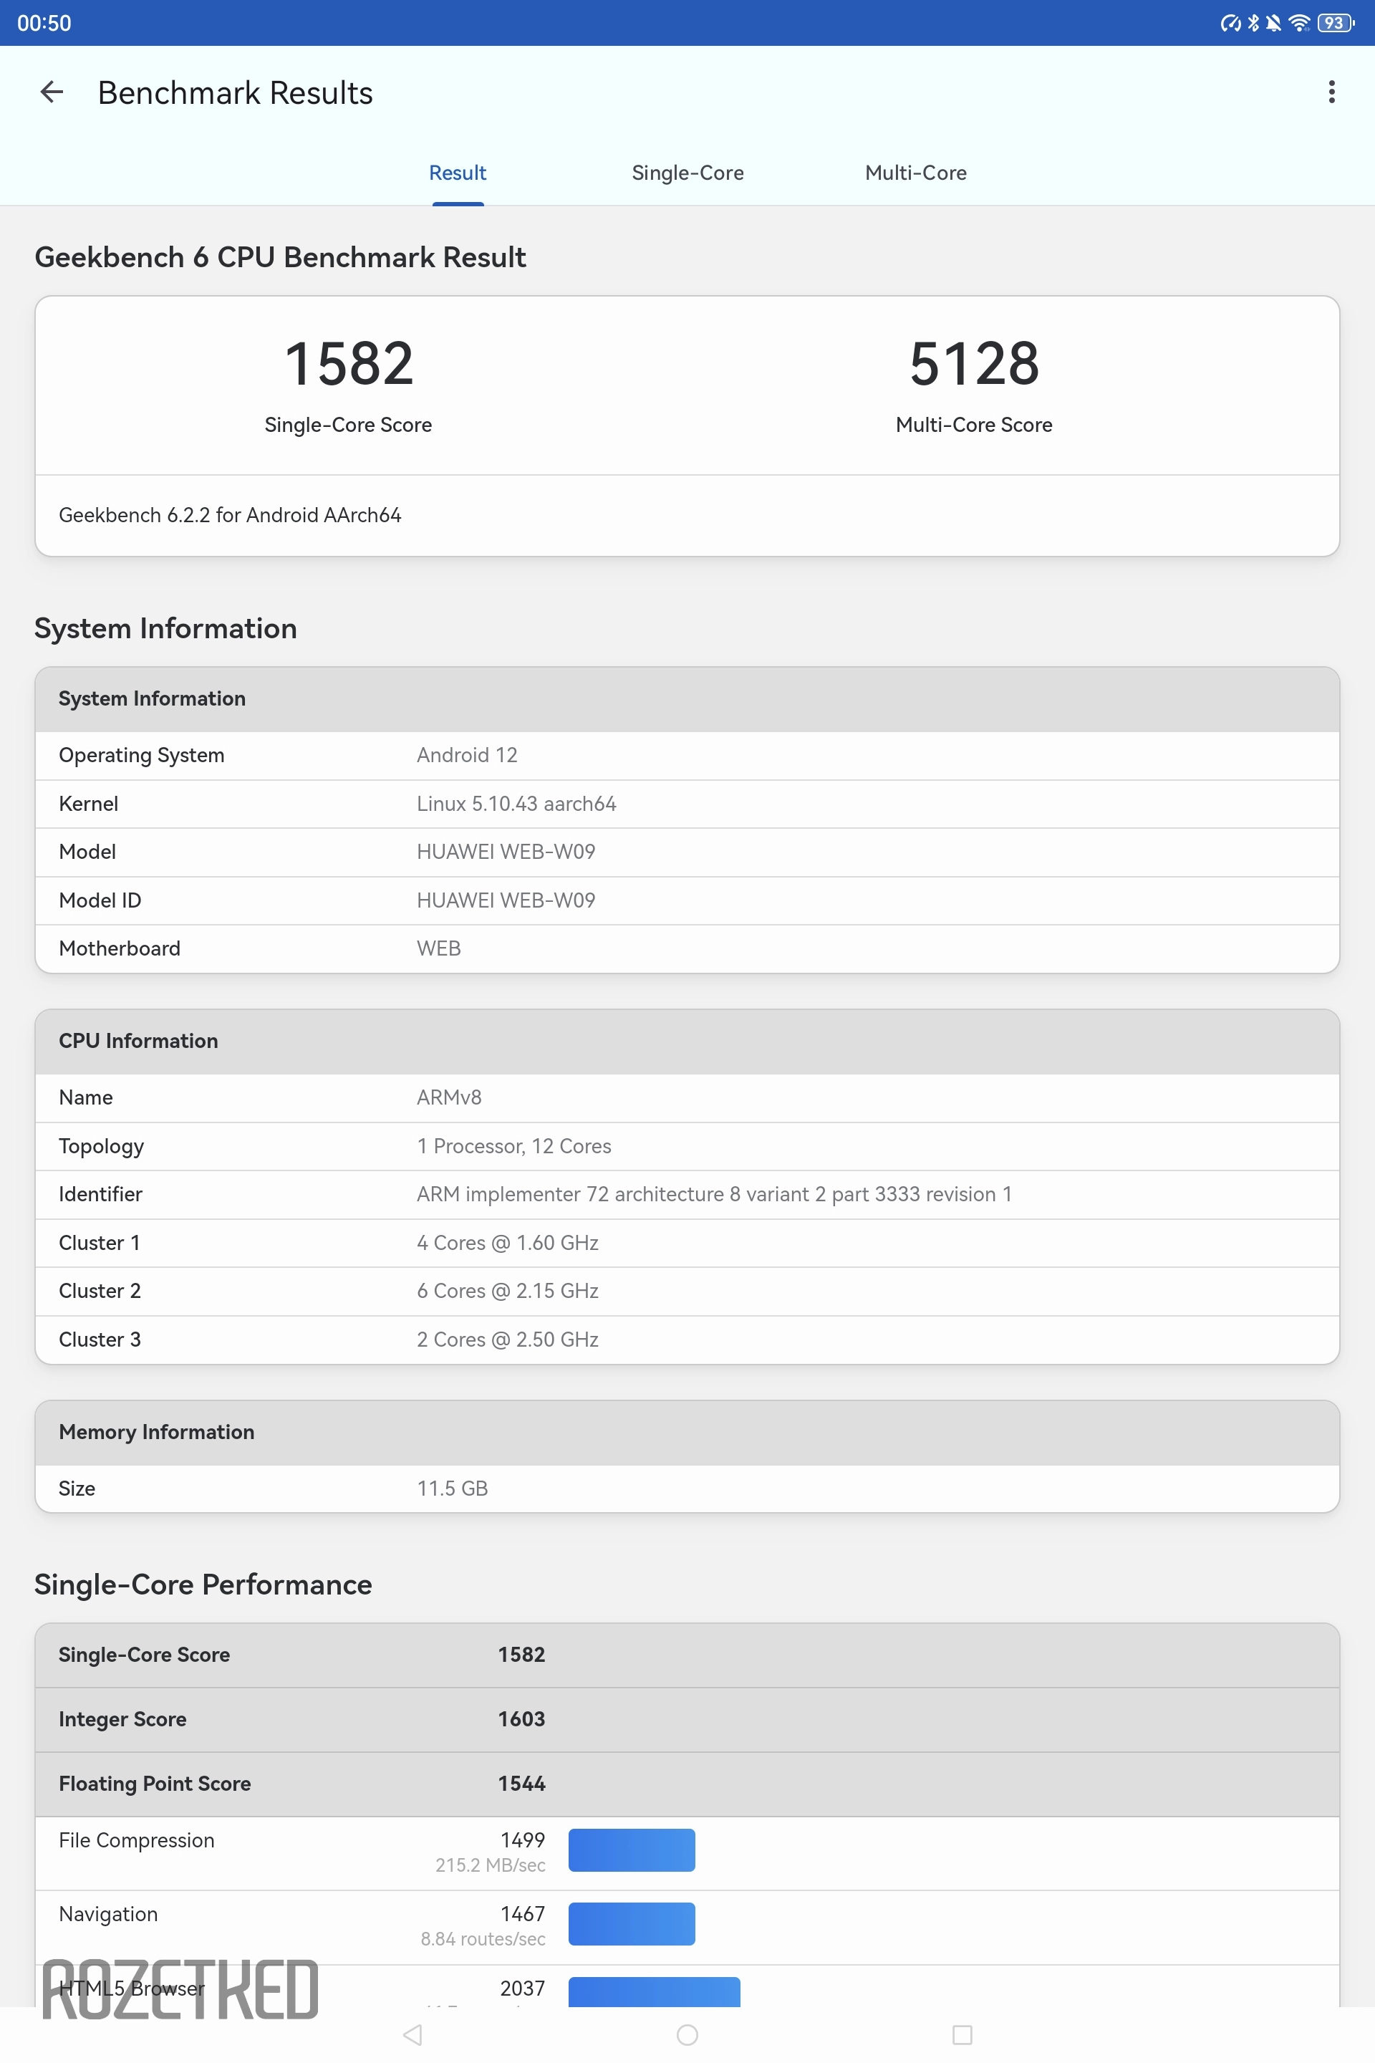The height and width of the screenshot is (2063, 1375).
Task: Tap the Single-Core Score label under 1582
Action: 348,425
